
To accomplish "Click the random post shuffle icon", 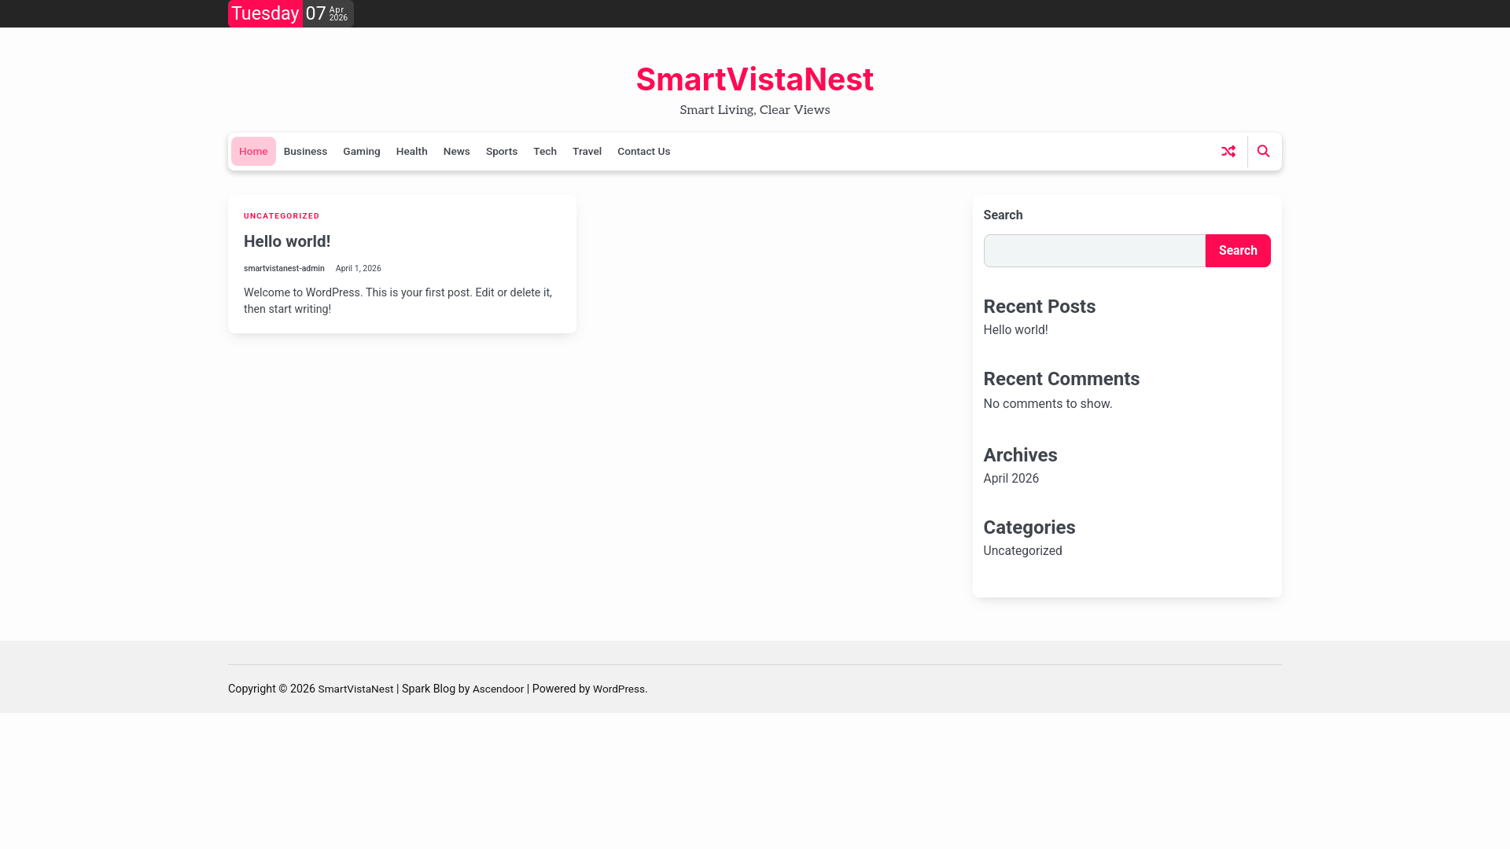I will pos(1228,152).
